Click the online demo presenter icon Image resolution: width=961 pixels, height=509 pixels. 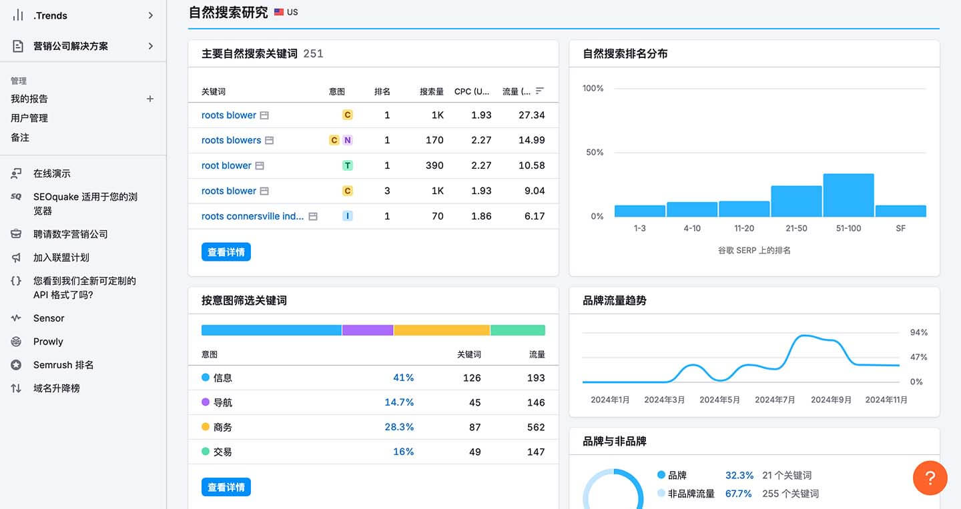tap(16, 173)
